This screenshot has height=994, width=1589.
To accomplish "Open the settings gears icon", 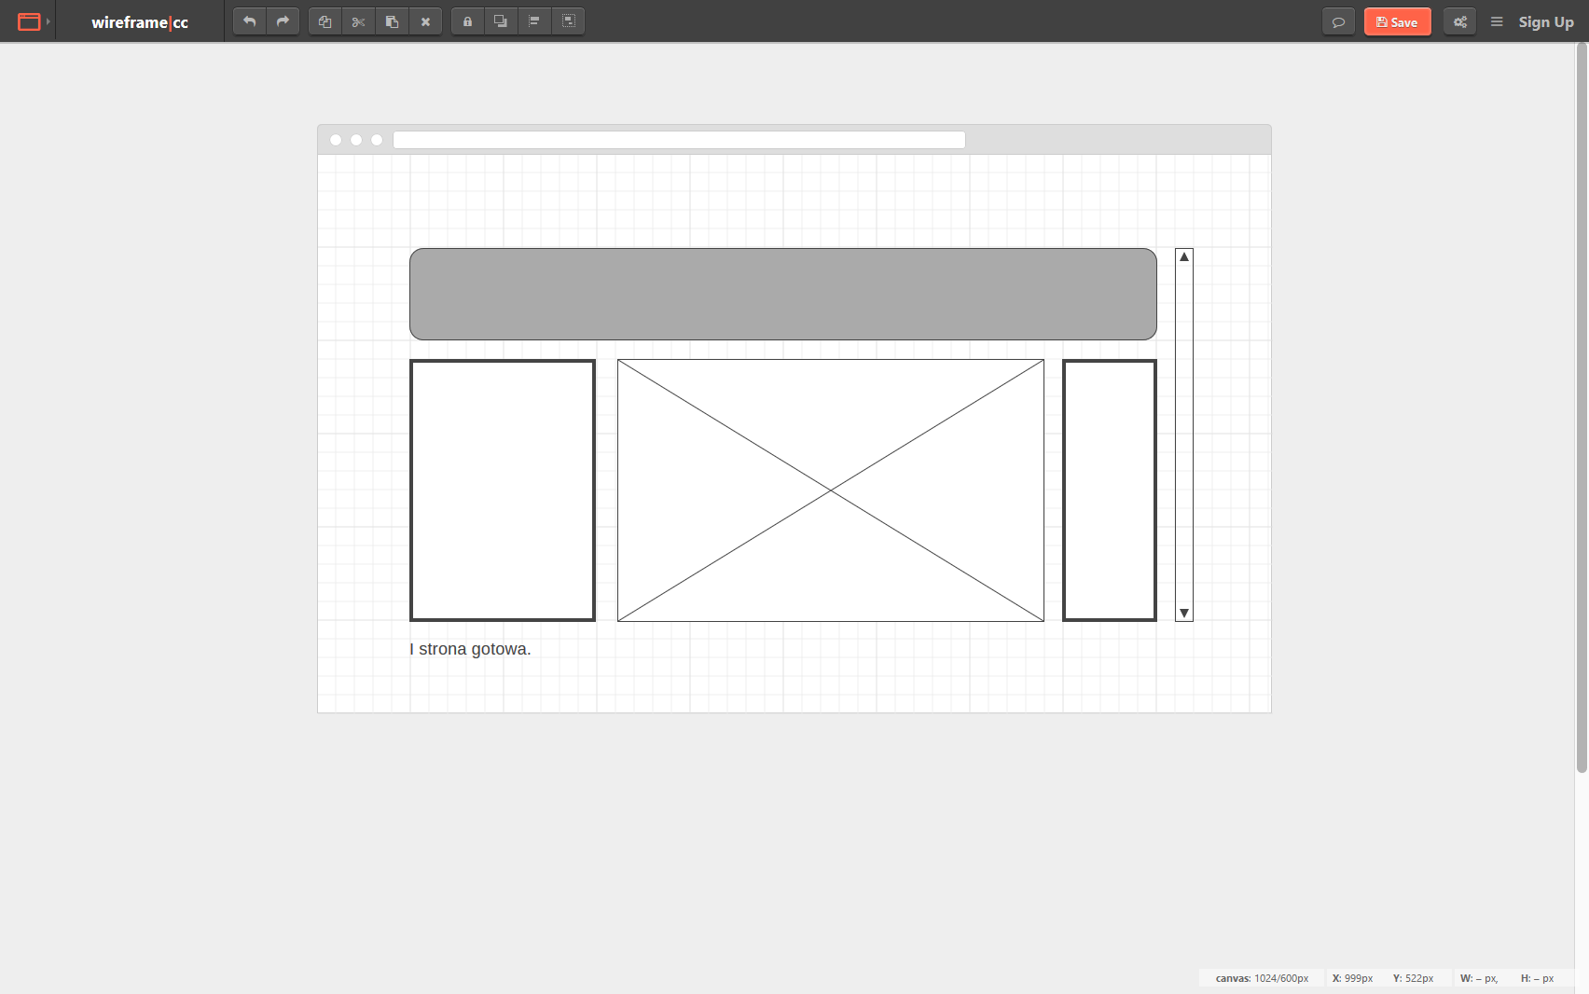I will coord(1459,21).
